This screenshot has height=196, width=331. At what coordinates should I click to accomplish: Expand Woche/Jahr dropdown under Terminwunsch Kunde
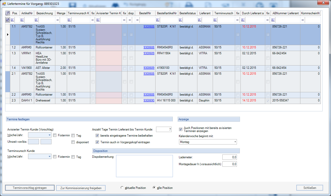tap(49, 157)
